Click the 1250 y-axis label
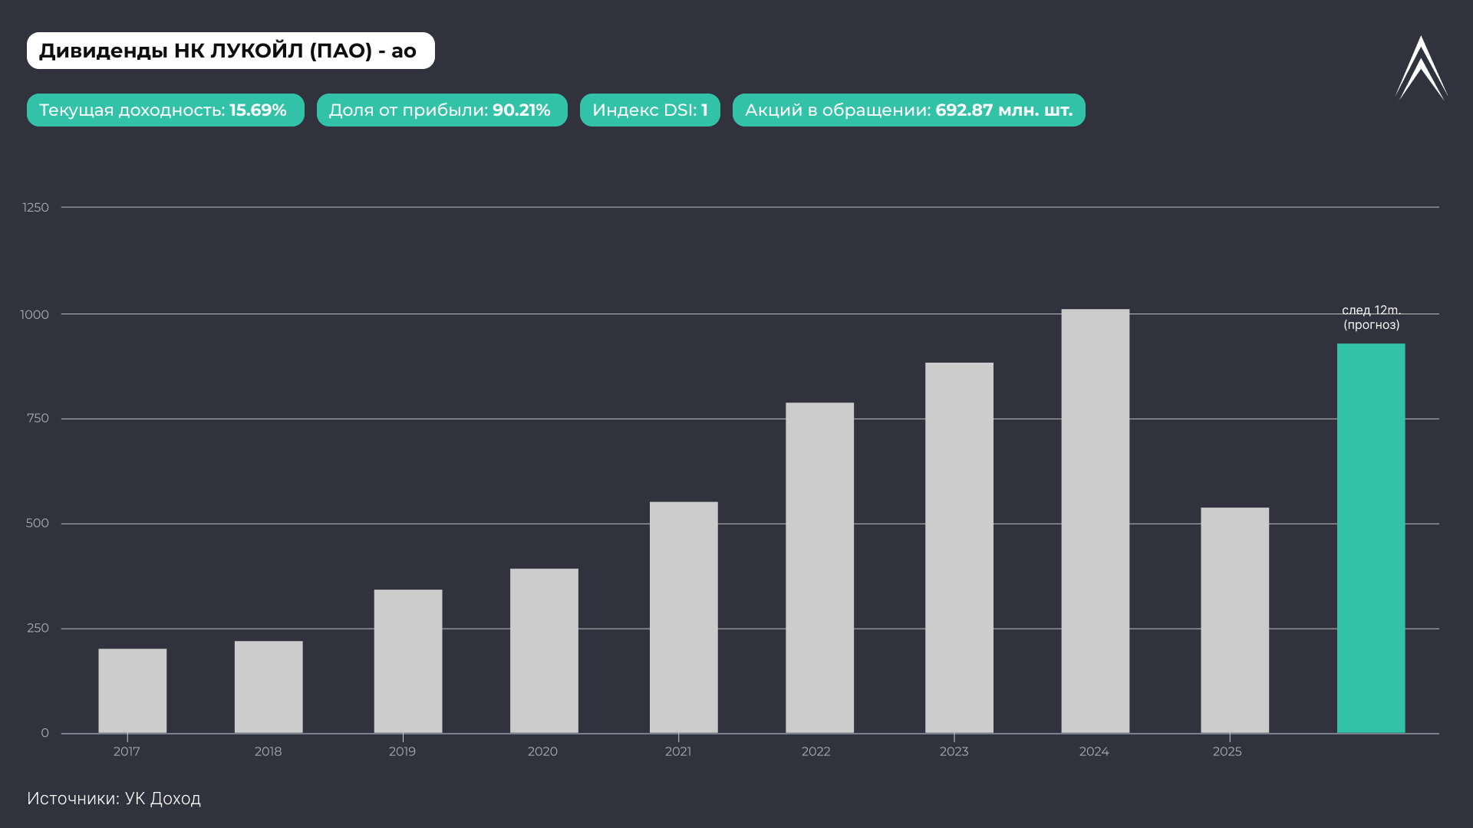 coord(35,208)
